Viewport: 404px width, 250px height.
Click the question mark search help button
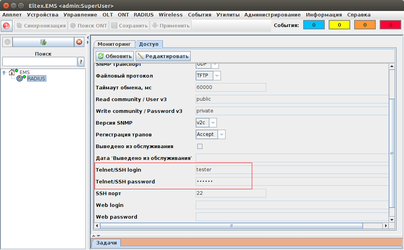81,62
